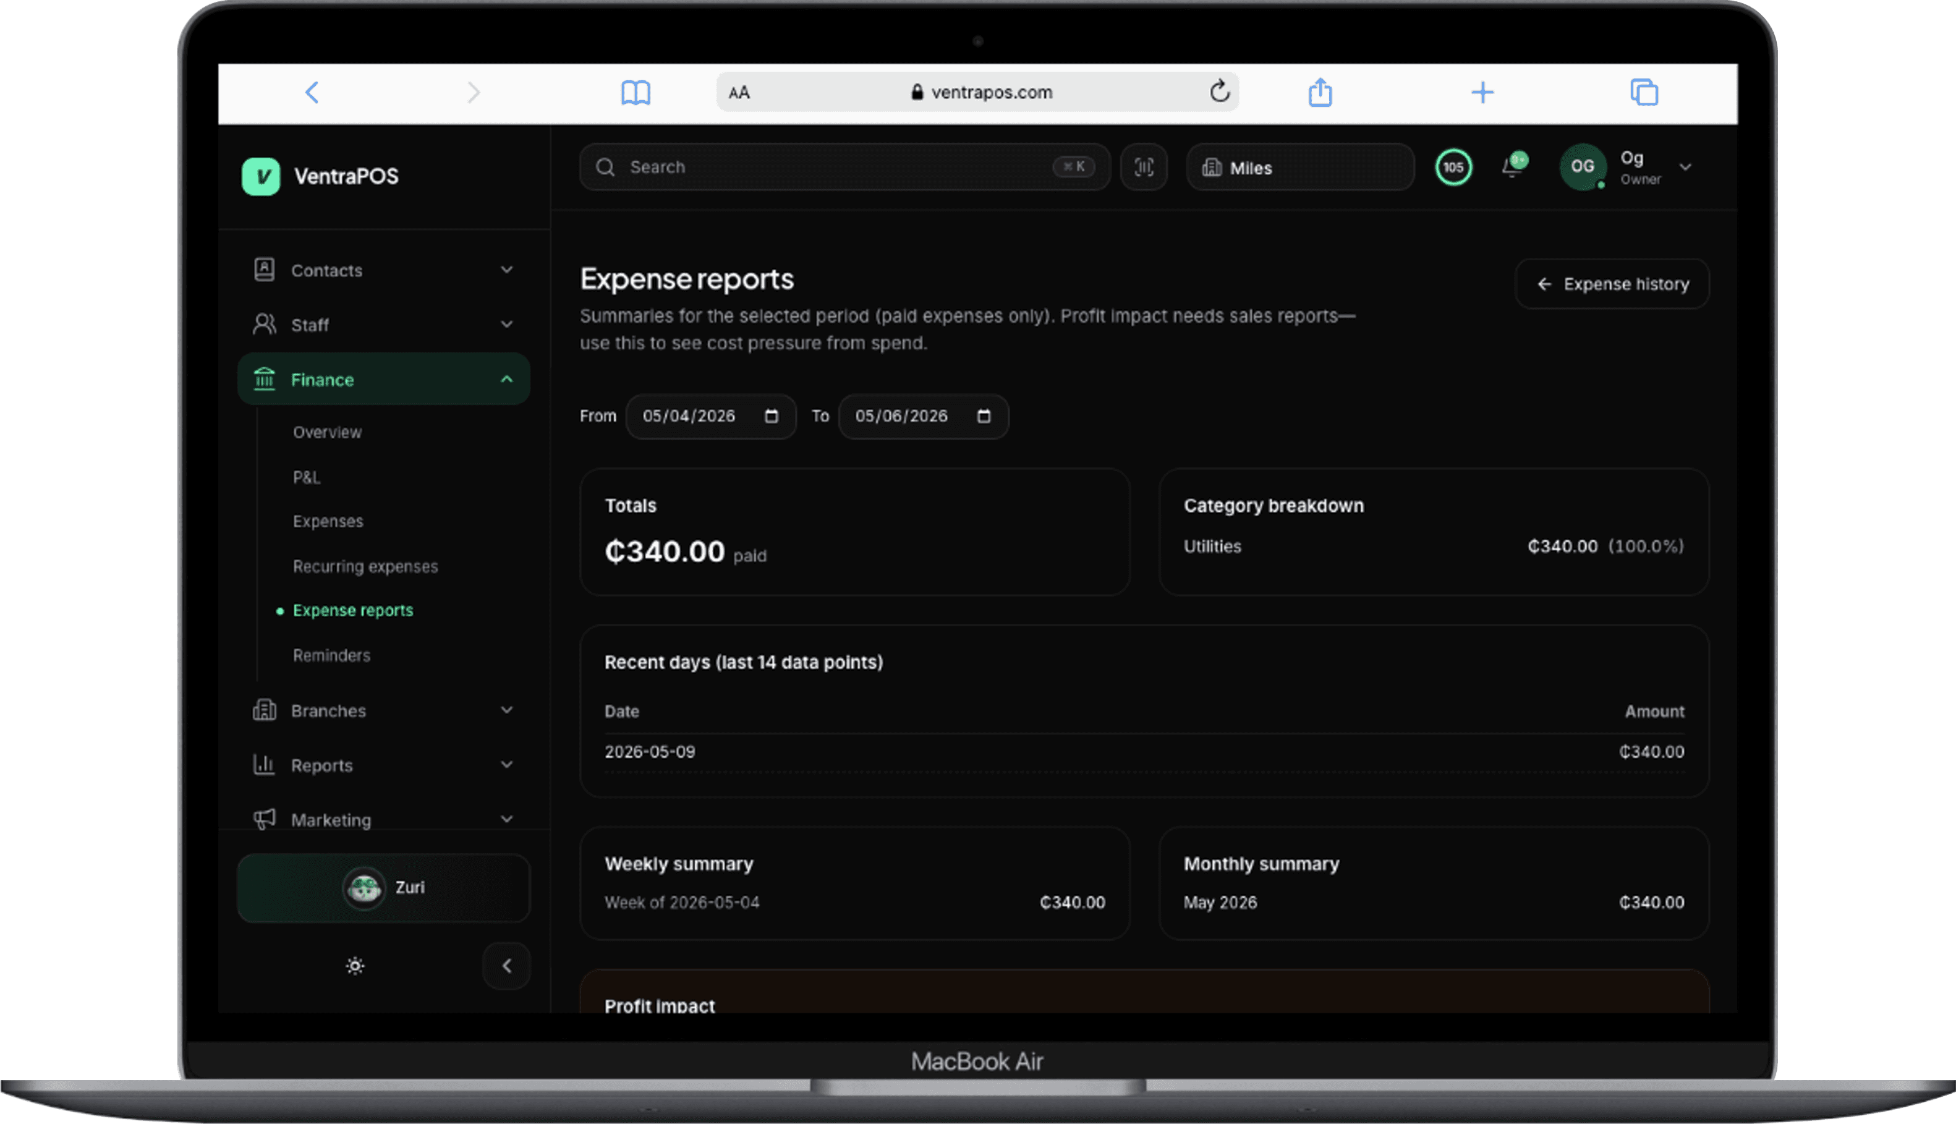
Task: Click the Finance bank icon
Action: pos(264,379)
